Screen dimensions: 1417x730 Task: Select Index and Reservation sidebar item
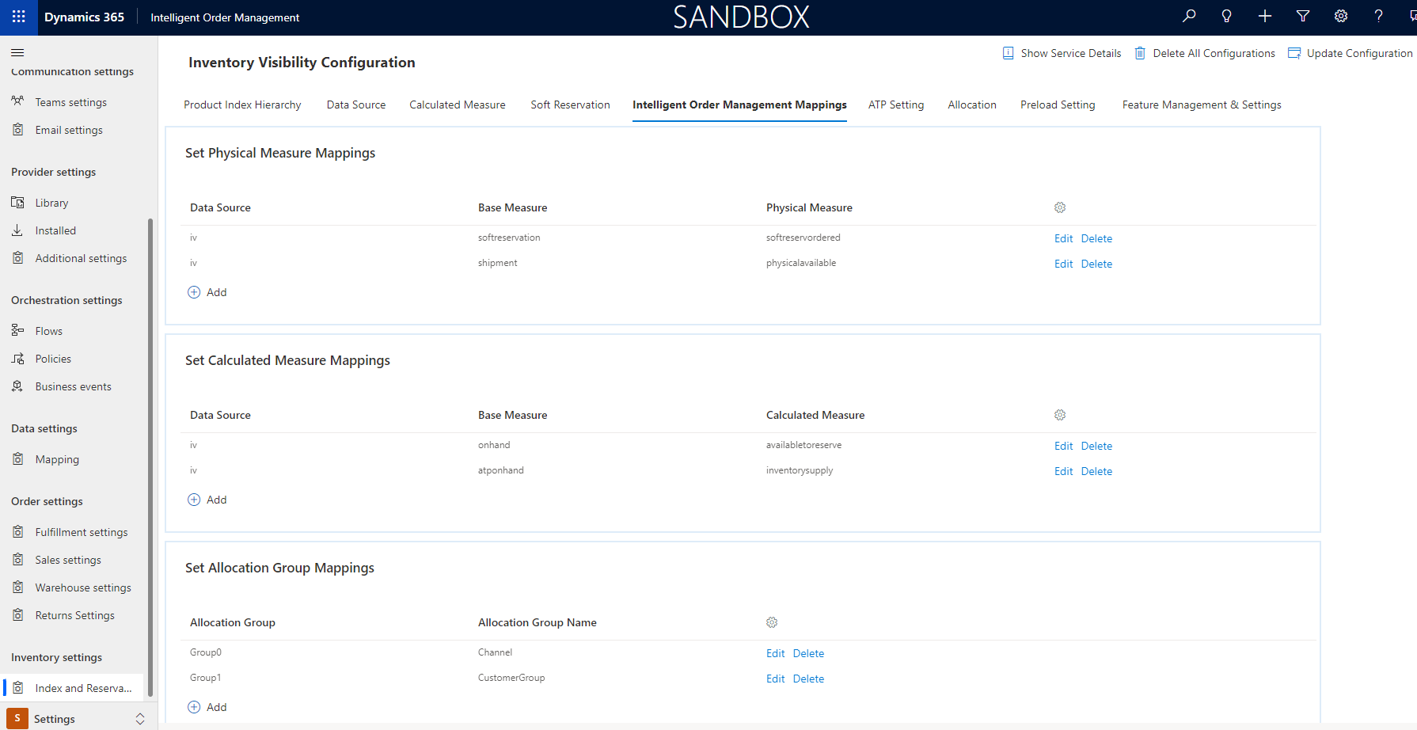pos(74,688)
